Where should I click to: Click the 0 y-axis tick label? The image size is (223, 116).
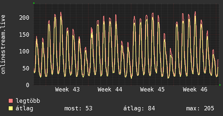point(28,85)
